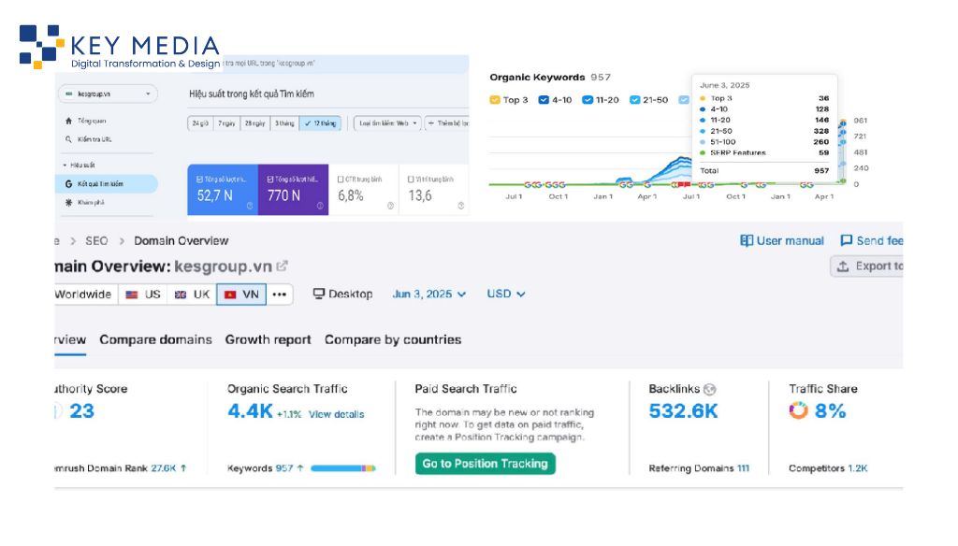Viewport: 958px width, 546px height.
Task: Click the Go to Position Tracking button
Action: click(486, 464)
